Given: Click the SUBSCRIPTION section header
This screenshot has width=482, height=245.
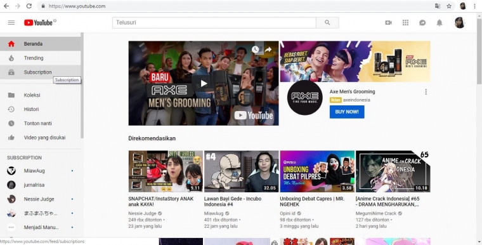Looking at the screenshot, I should click(24, 157).
